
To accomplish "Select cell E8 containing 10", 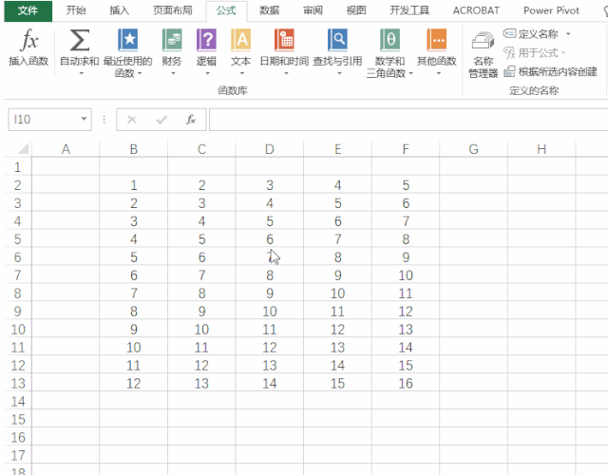I will click(x=338, y=294).
